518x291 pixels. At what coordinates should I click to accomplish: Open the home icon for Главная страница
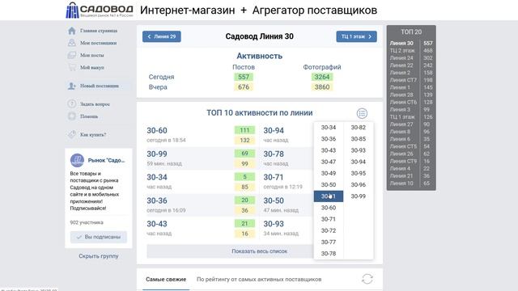pyautogui.click(x=72, y=31)
